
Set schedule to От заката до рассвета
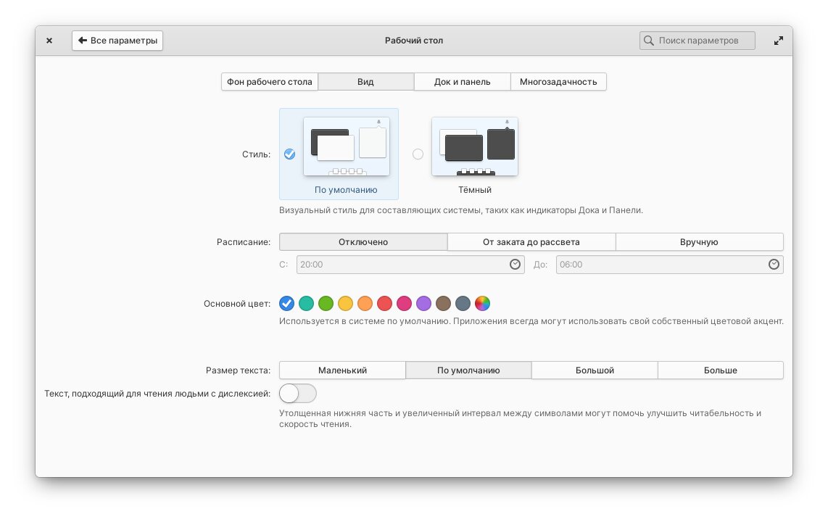(531, 242)
